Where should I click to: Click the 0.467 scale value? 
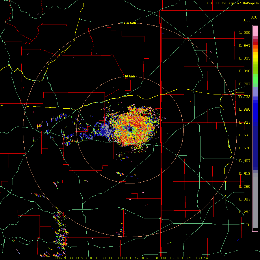click(245, 161)
